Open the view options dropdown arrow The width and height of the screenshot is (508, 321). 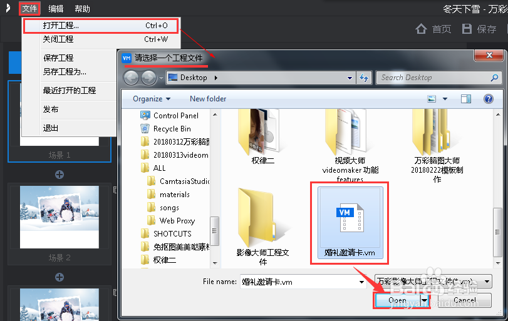pyautogui.click(x=445, y=99)
